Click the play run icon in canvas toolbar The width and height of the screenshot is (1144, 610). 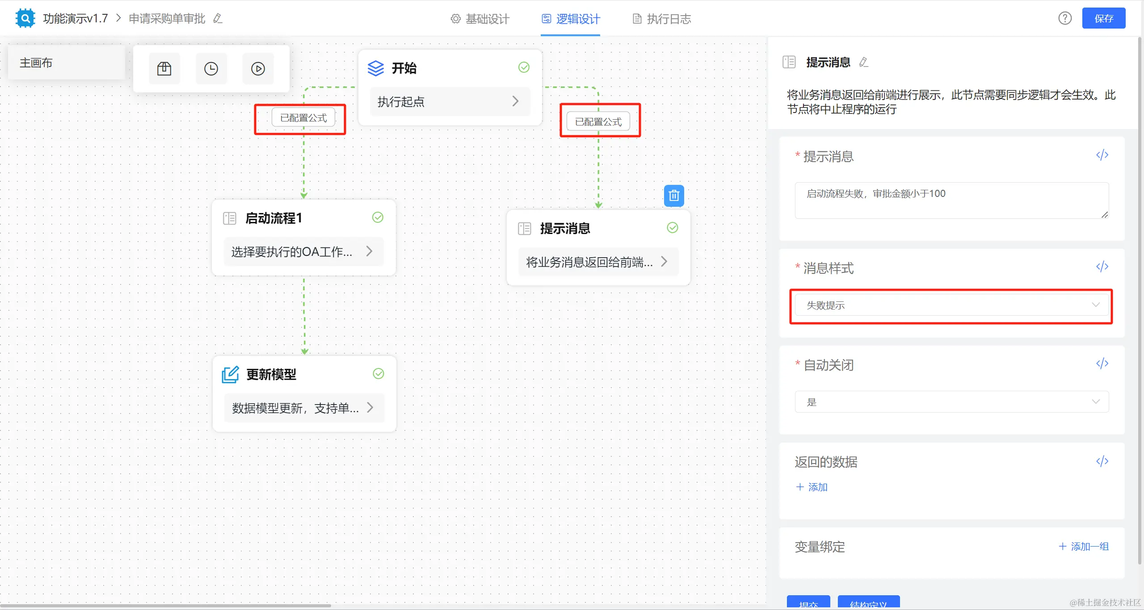[258, 68]
